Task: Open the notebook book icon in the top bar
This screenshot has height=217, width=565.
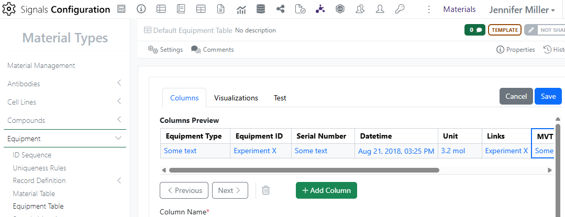Action: [181, 10]
